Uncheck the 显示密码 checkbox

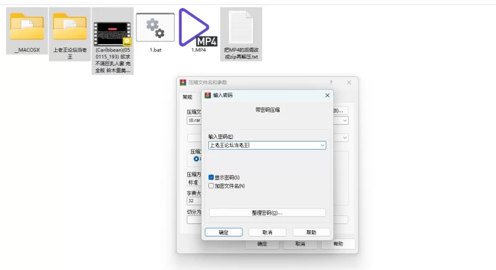(211, 178)
